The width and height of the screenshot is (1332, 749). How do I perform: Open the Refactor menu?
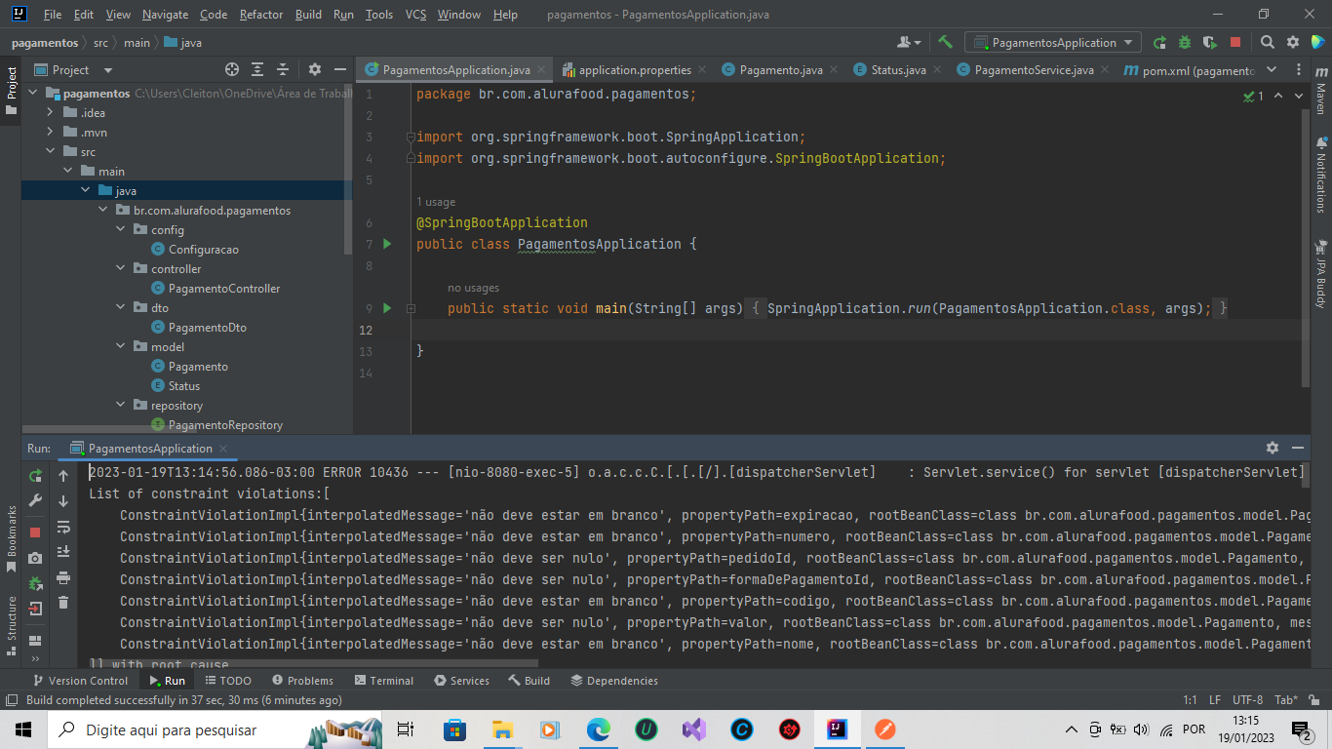pos(261,15)
